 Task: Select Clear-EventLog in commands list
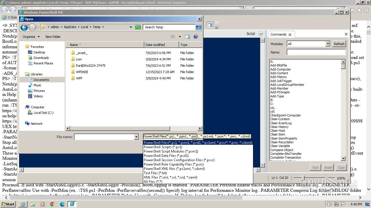[281, 123]
